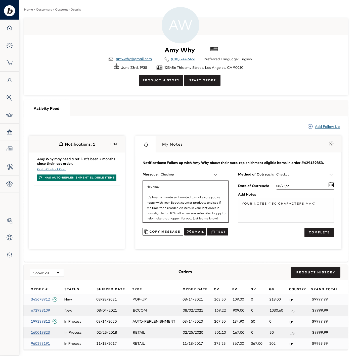This screenshot has height=356, width=358.
Task: Click the Beautycounter b logo
Action: coord(10,11)
